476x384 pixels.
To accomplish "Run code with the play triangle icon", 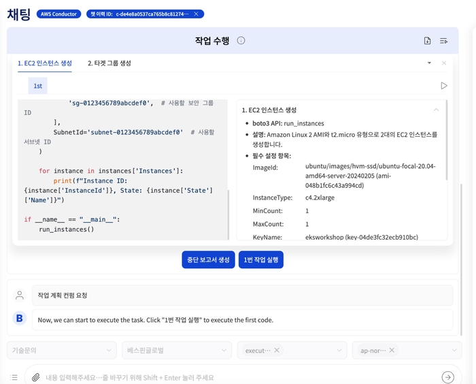I will pos(444,86).
